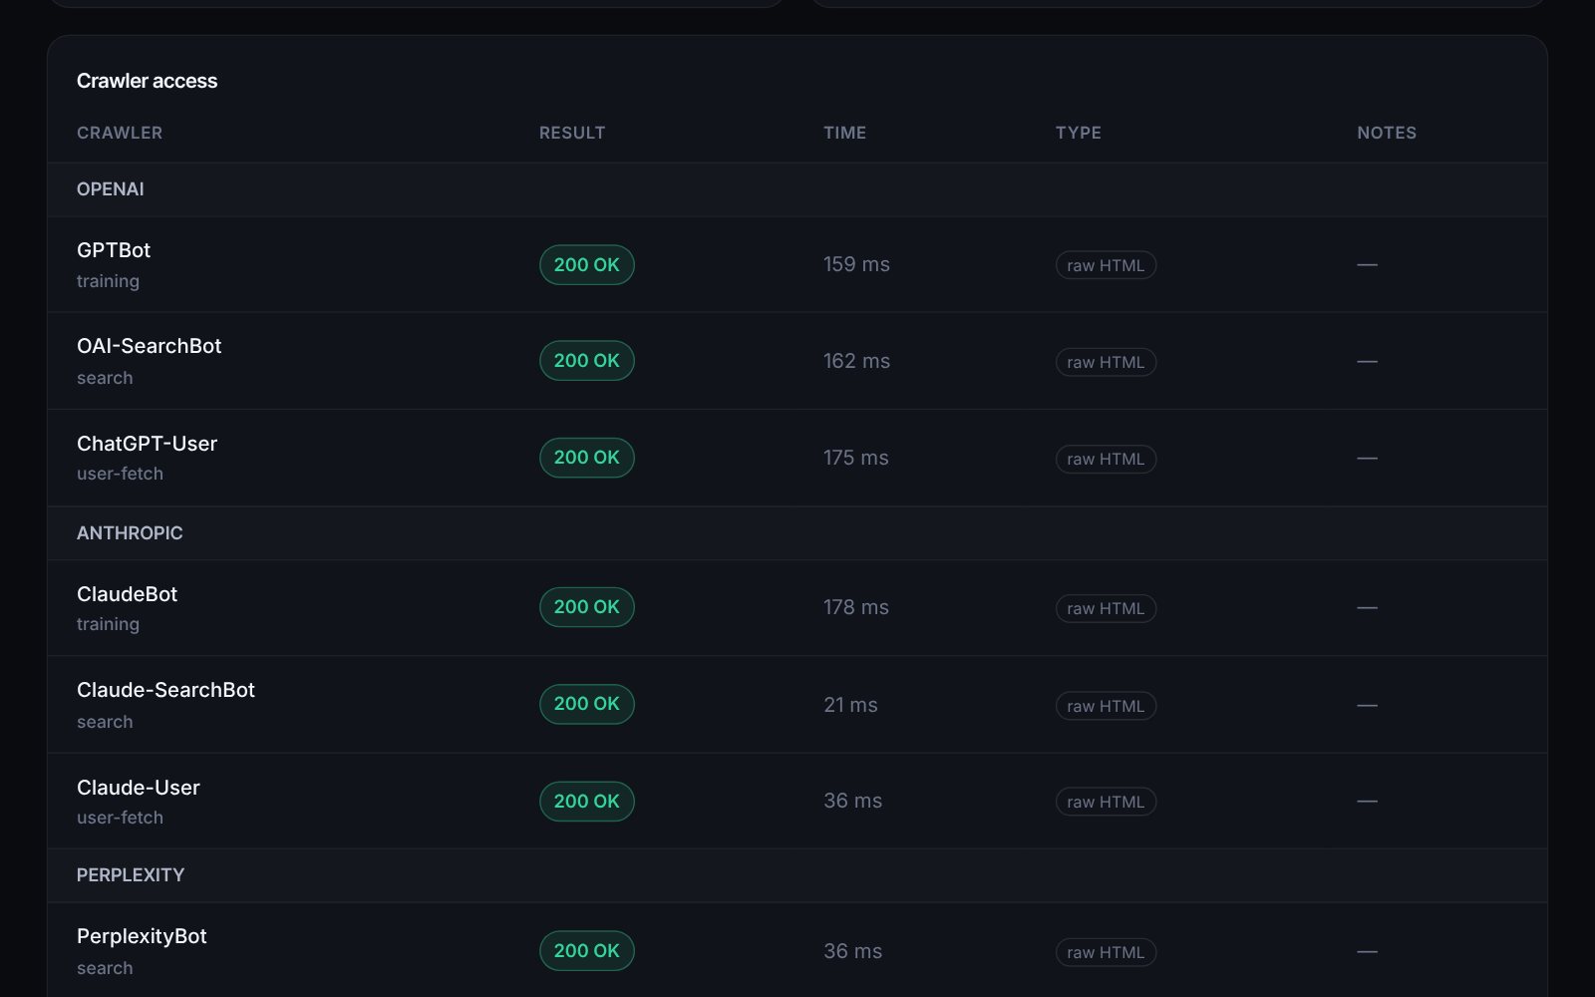Click the training label under GPTBot
The image size is (1595, 997).
108,281
